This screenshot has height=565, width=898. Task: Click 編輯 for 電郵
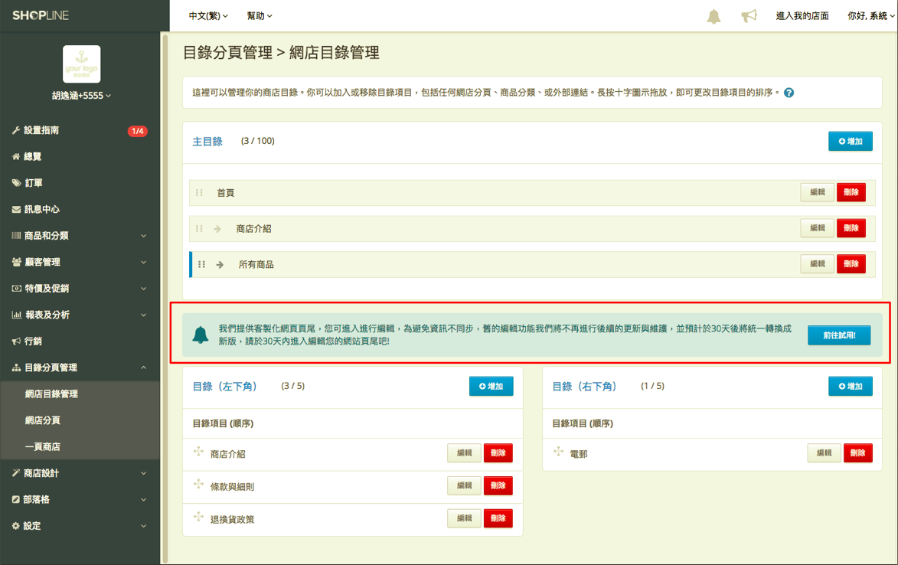point(824,452)
